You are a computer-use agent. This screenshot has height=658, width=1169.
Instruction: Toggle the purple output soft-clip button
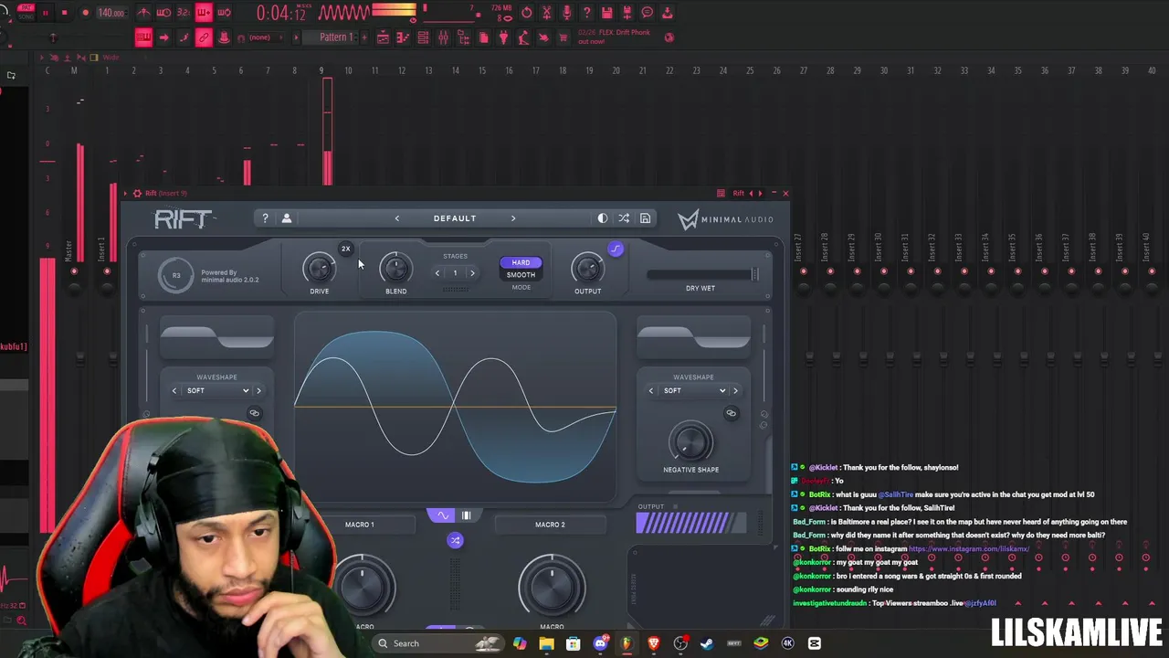(616, 249)
